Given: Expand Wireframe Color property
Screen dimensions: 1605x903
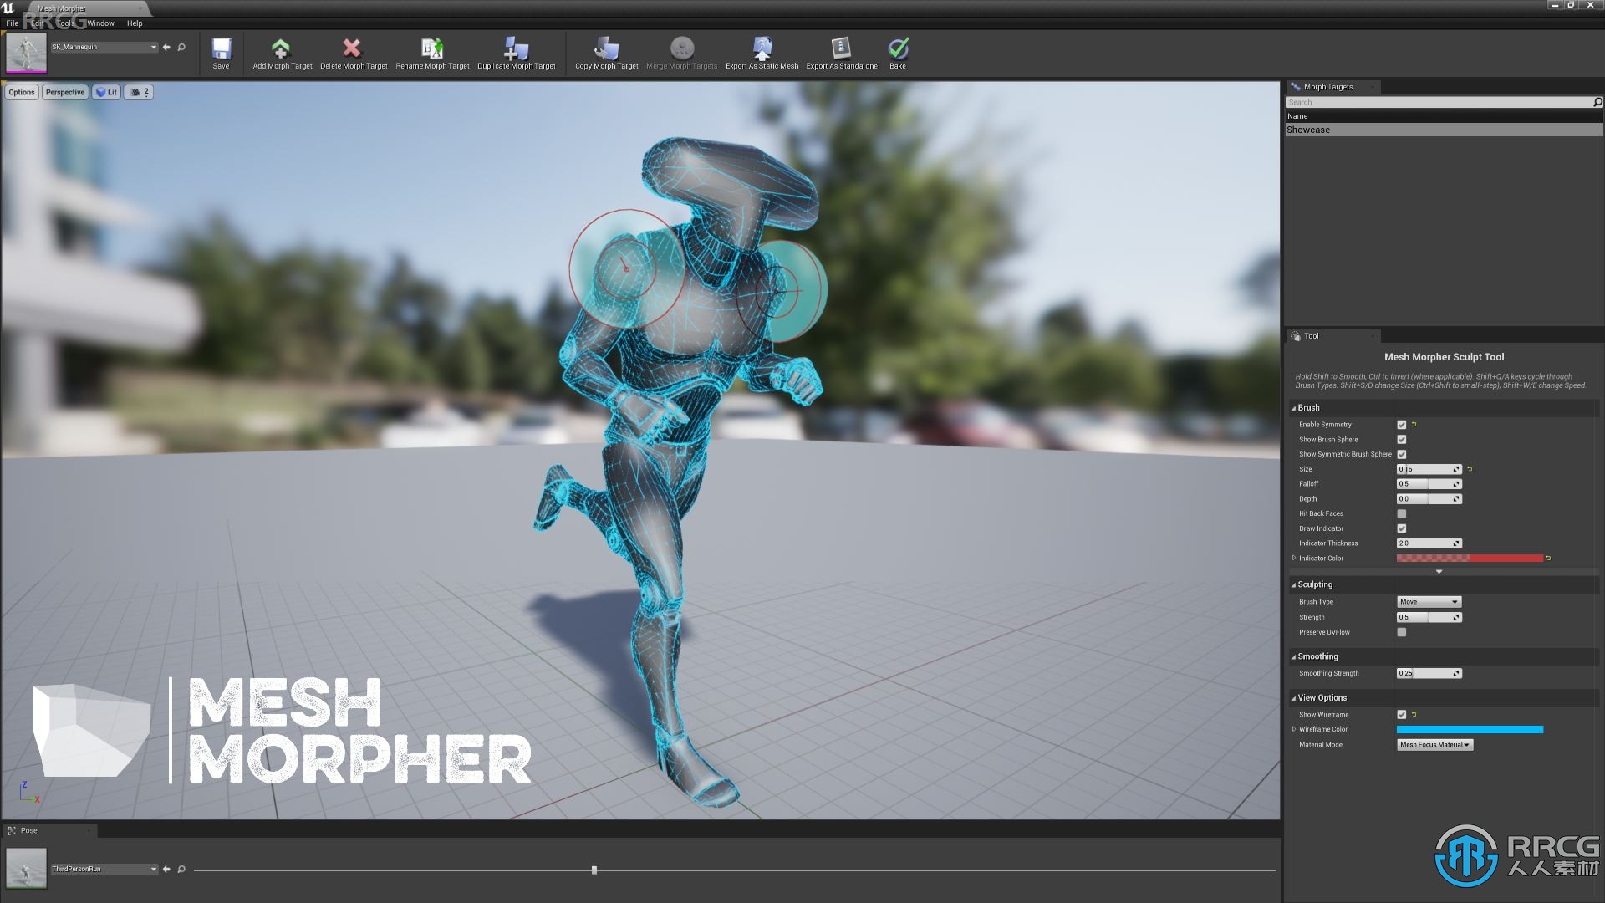Looking at the screenshot, I should [x=1294, y=729].
